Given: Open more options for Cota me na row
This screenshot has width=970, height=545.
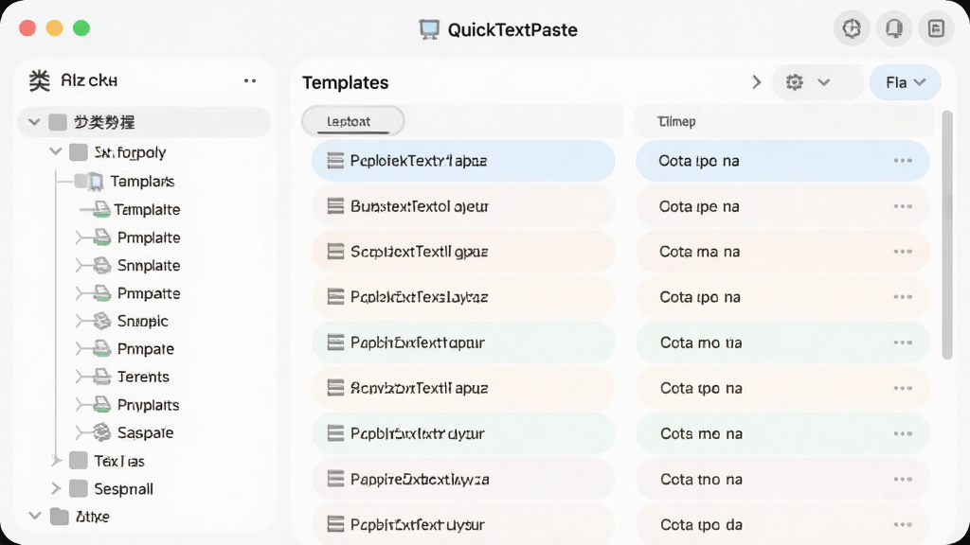Looking at the screenshot, I should point(903,433).
